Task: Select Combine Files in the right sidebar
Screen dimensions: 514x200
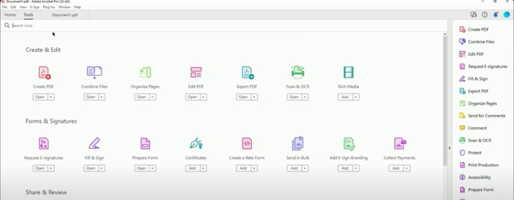Action: pos(477,42)
